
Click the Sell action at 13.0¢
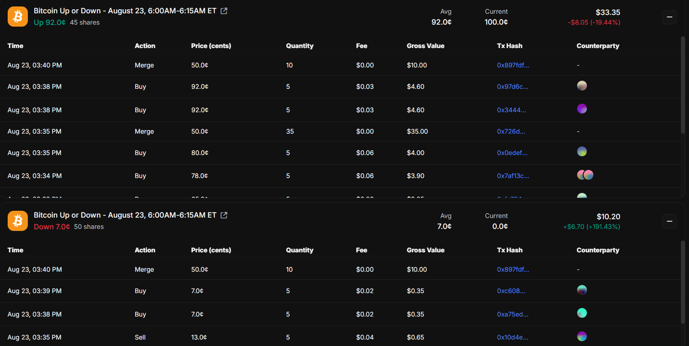(140, 337)
